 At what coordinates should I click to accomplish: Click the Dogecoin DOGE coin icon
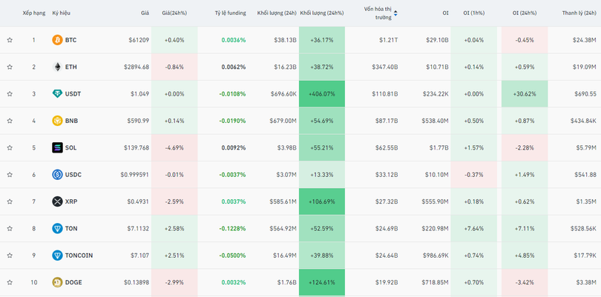pyautogui.click(x=57, y=282)
